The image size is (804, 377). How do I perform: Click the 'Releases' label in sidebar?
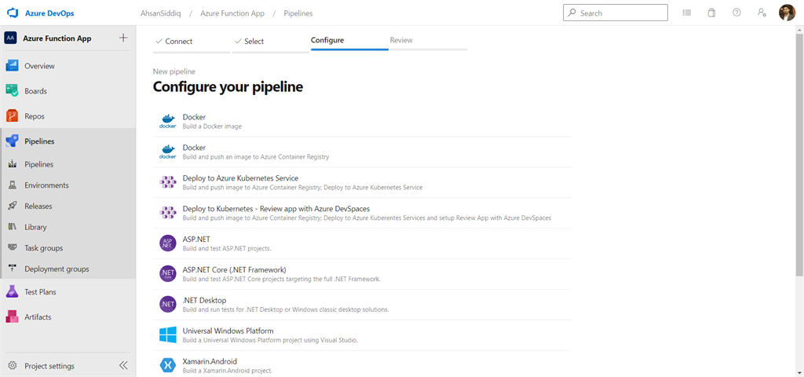(x=38, y=207)
